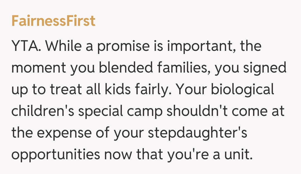Open the FairnessFirst user profile

pyautogui.click(x=53, y=21)
